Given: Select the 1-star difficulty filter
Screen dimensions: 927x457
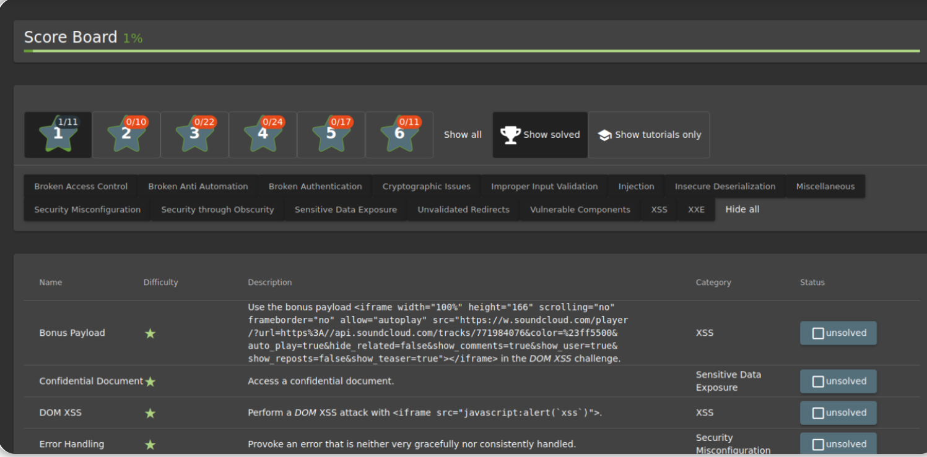Looking at the screenshot, I should [x=58, y=135].
